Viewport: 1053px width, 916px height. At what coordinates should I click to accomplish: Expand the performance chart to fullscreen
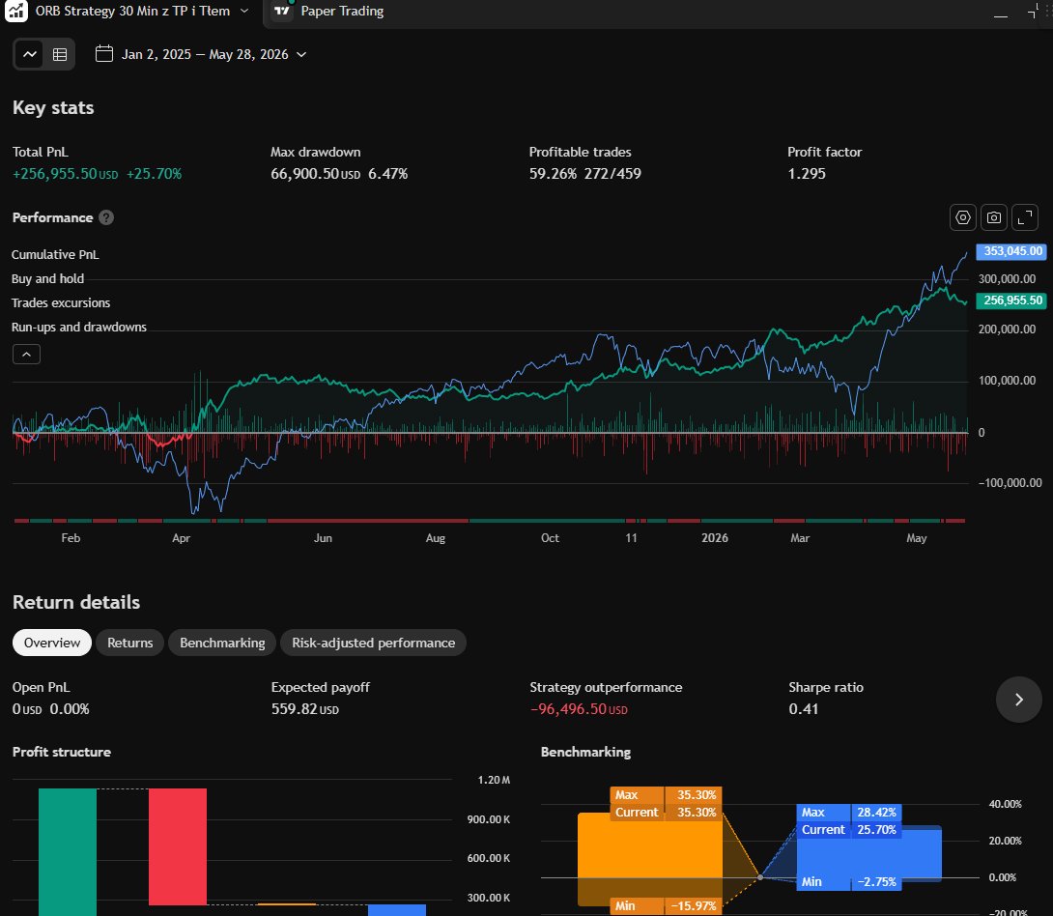pyautogui.click(x=1025, y=217)
